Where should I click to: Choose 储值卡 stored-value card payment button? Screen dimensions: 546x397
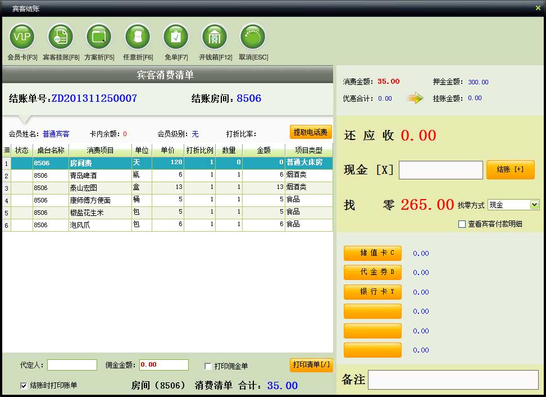point(372,254)
